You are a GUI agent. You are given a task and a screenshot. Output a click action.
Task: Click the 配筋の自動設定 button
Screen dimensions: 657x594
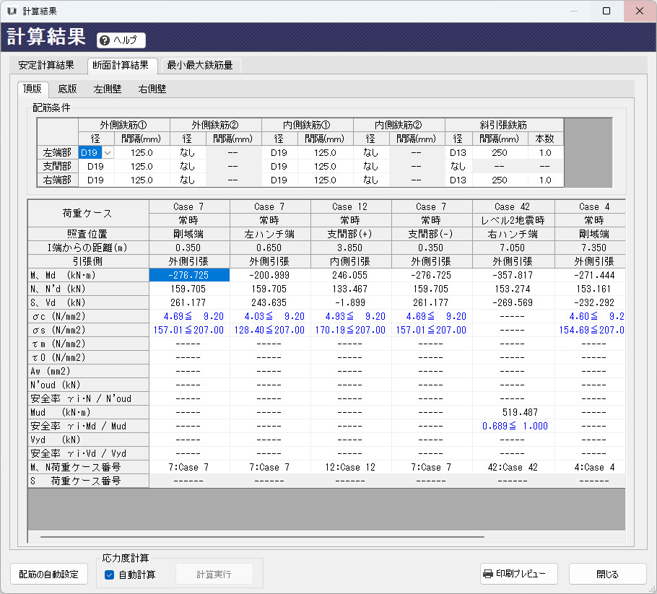point(48,575)
